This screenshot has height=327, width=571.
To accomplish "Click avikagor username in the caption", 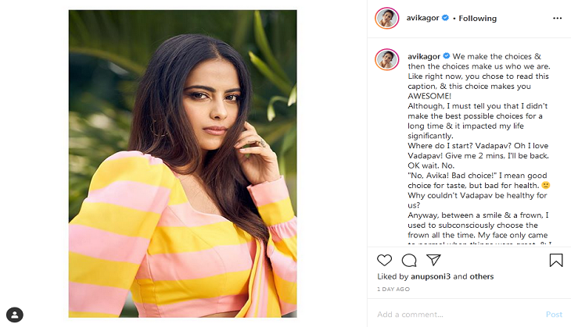I will point(424,56).
